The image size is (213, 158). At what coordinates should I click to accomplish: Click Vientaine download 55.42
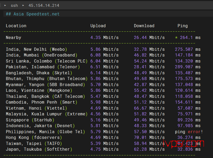(x=140, y=90)
